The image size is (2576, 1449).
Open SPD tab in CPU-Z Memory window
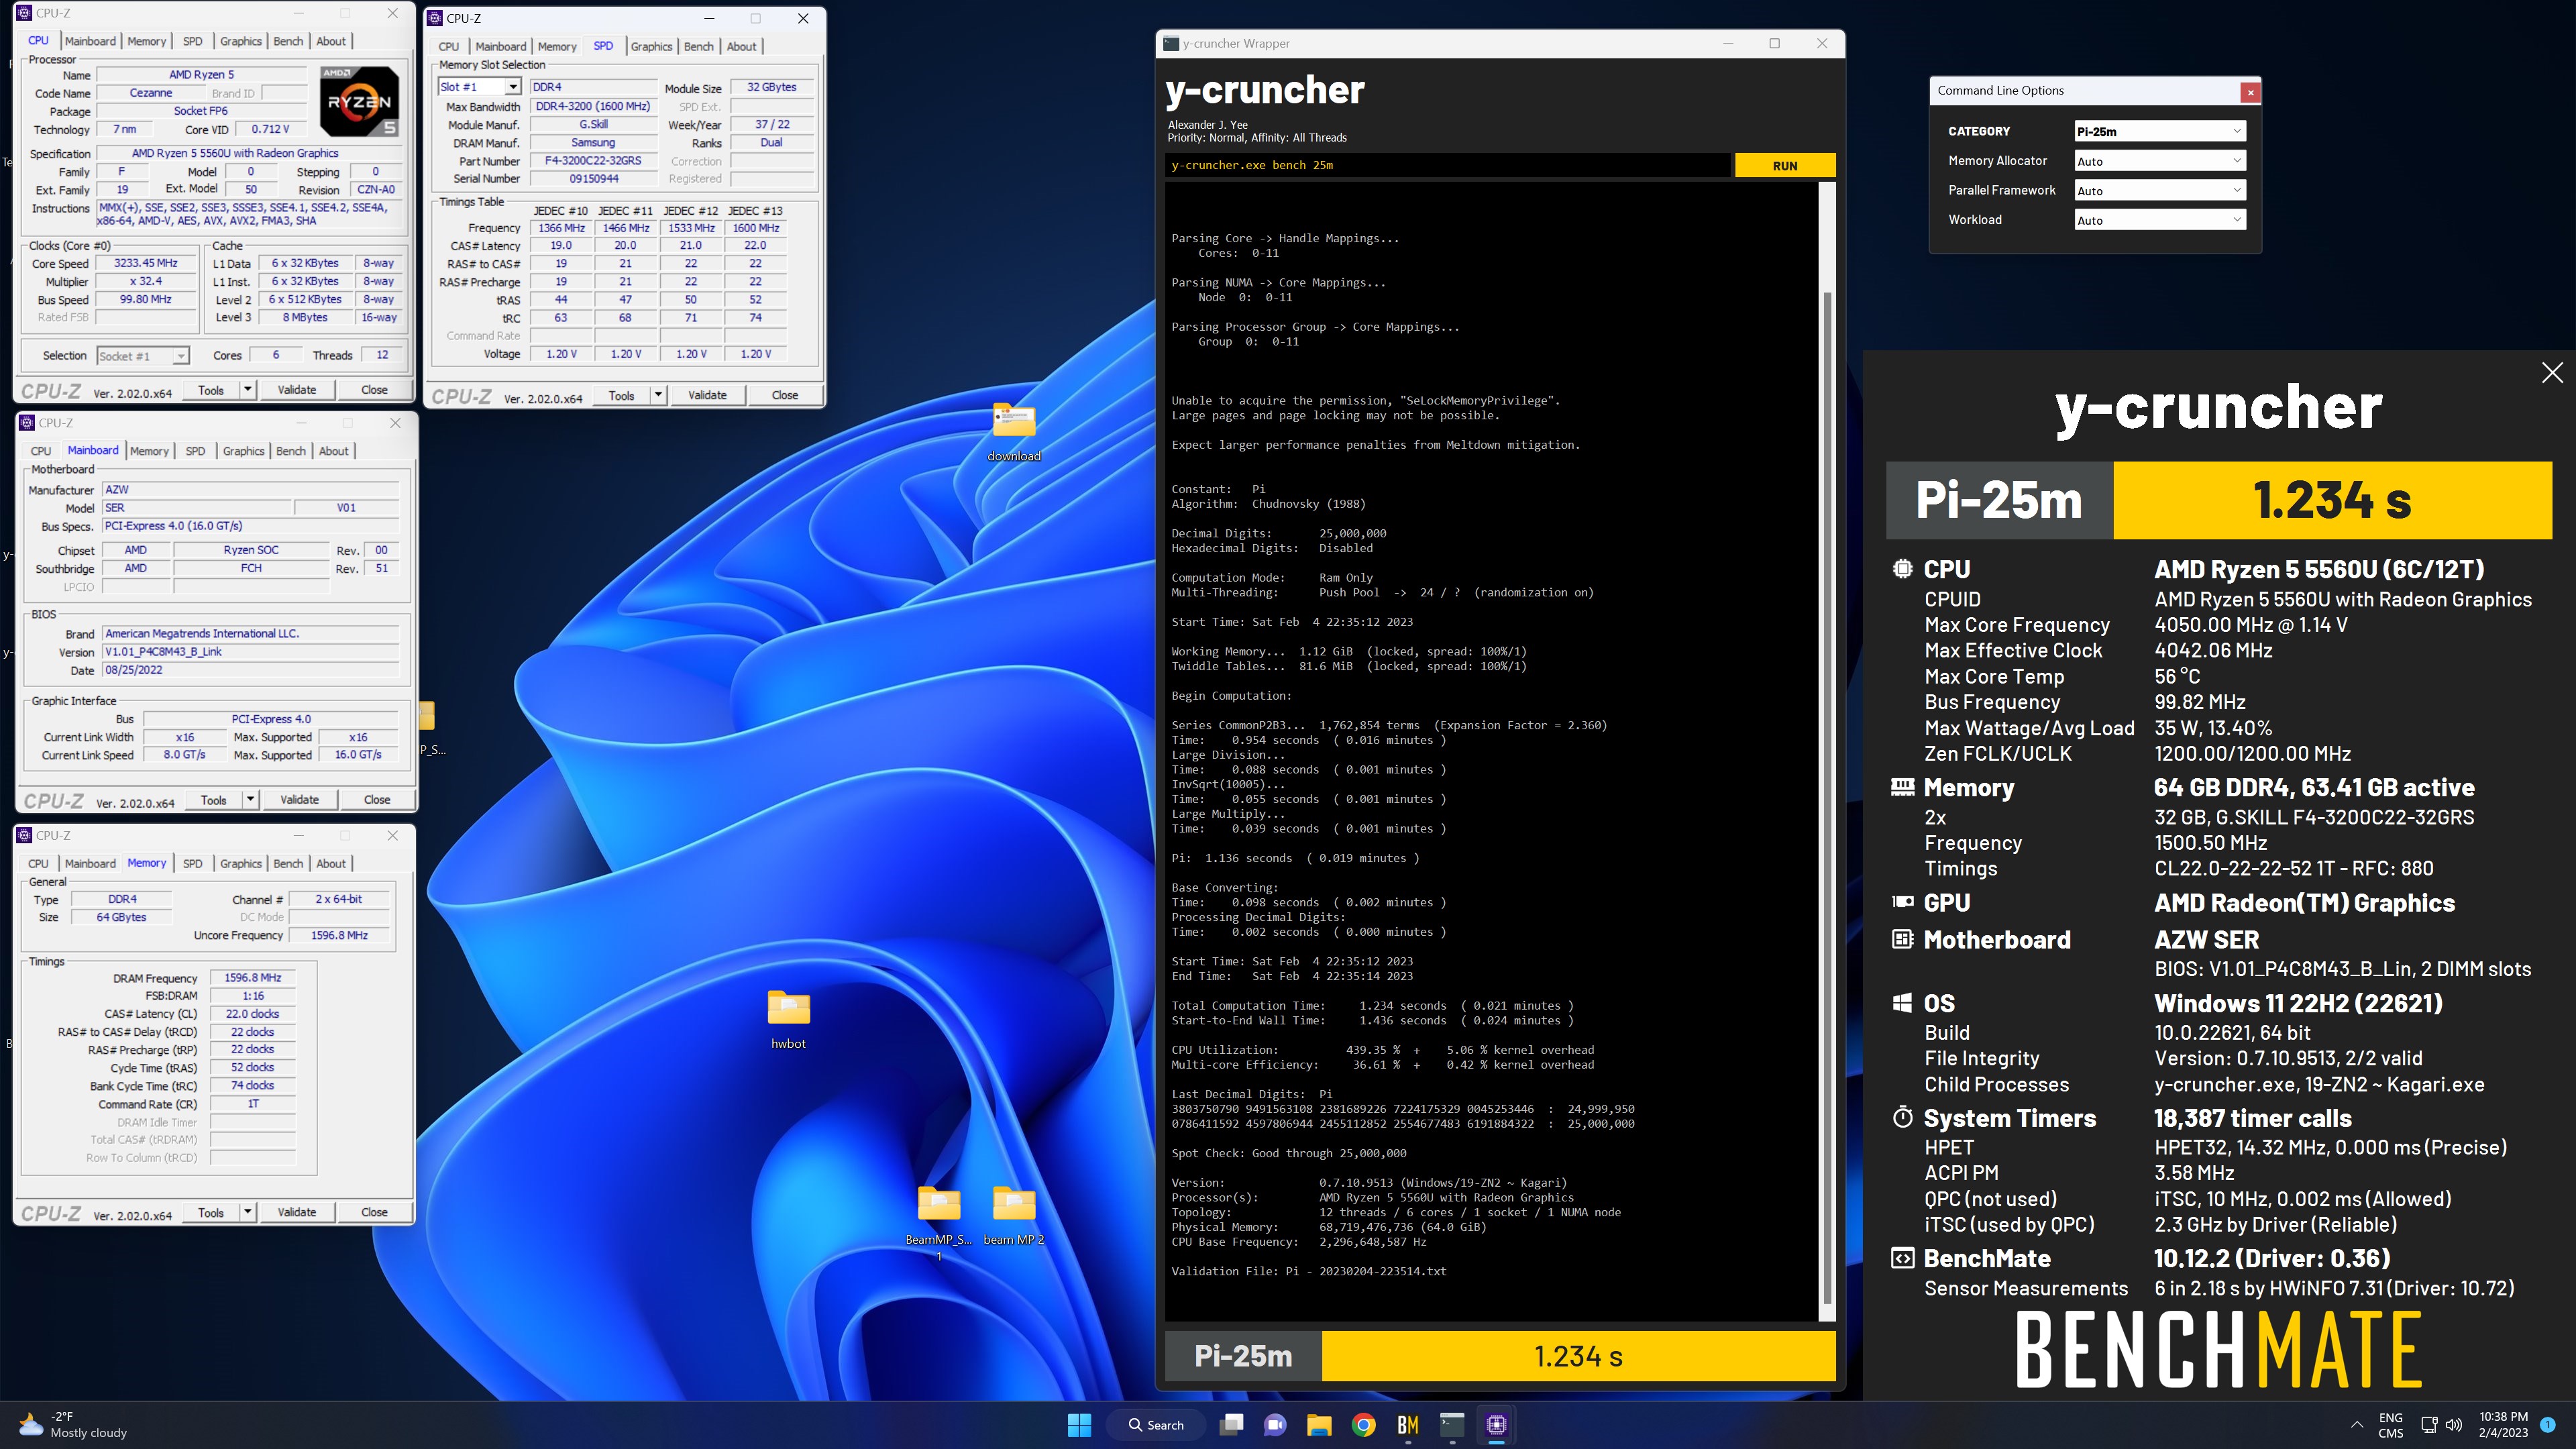(x=193, y=863)
